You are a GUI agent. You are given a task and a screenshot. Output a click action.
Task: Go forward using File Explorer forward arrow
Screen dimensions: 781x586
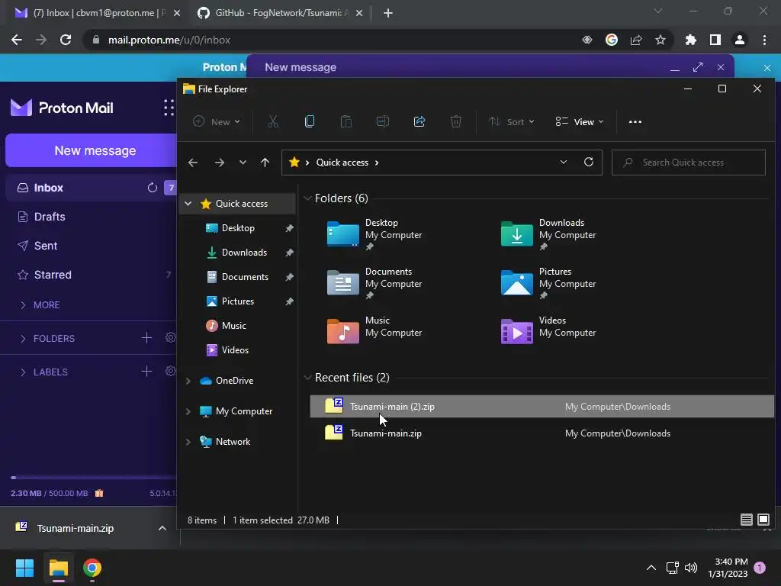[219, 163]
